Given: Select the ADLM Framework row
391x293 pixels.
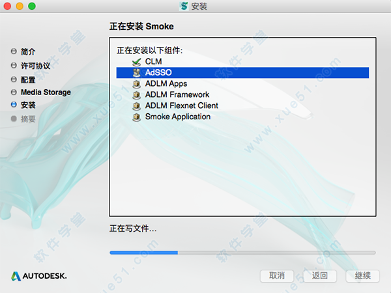Looking at the screenshot, I should coord(242,94).
